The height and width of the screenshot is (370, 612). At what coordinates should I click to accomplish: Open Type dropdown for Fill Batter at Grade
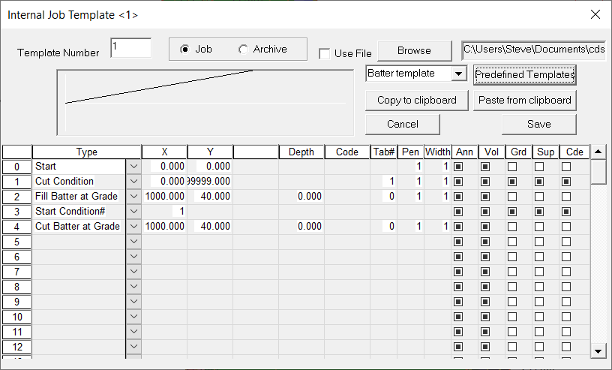133,196
